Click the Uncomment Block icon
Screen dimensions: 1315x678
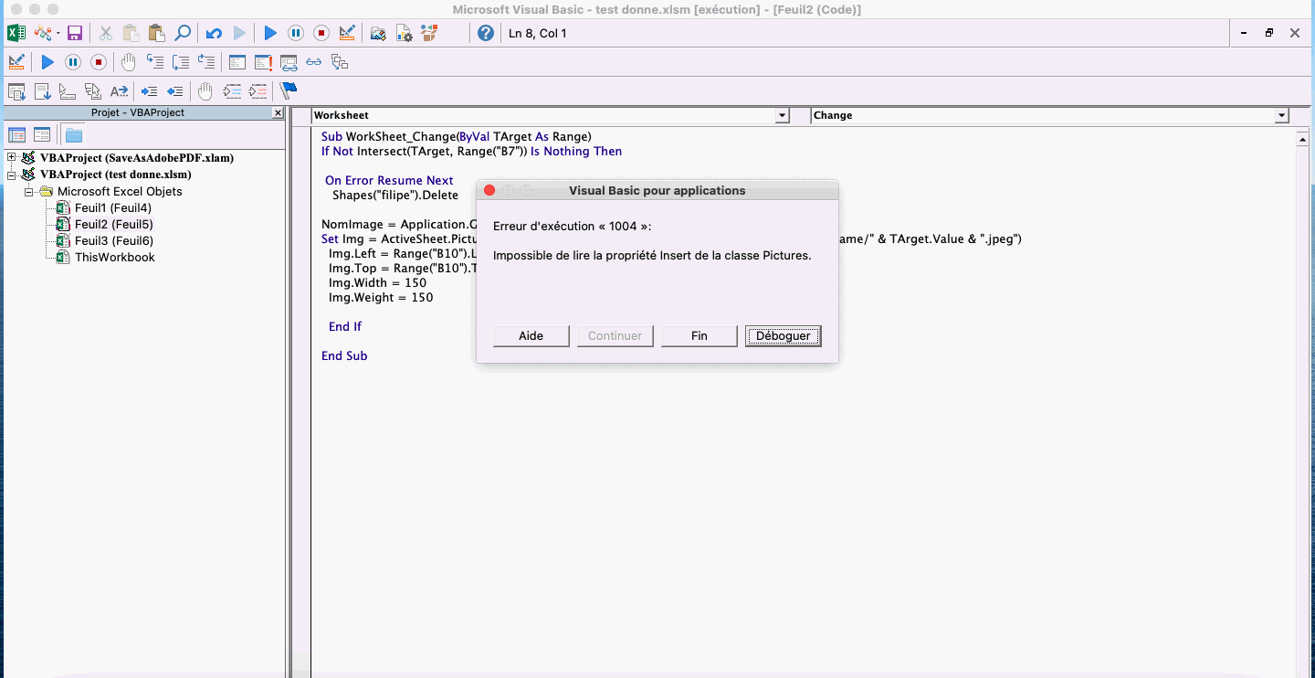click(x=259, y=91)
